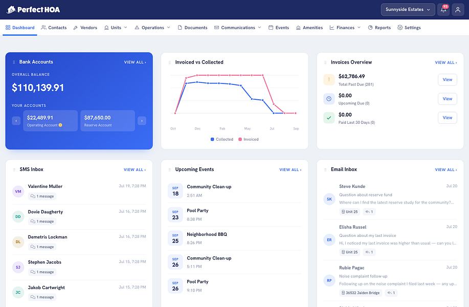View all bank accounts
This screenshot has width=469, height=307.
135,62
